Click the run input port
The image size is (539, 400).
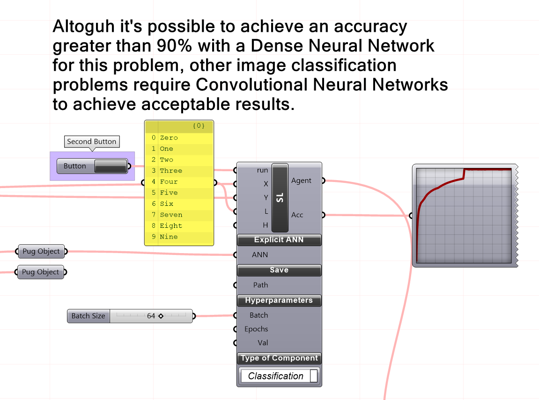coord(236,170)
